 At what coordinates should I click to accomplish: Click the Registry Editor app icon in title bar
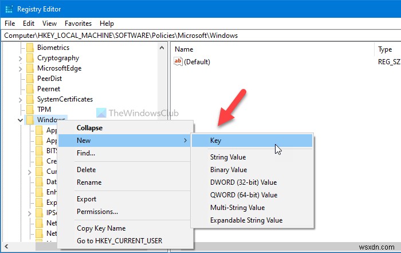9,9
